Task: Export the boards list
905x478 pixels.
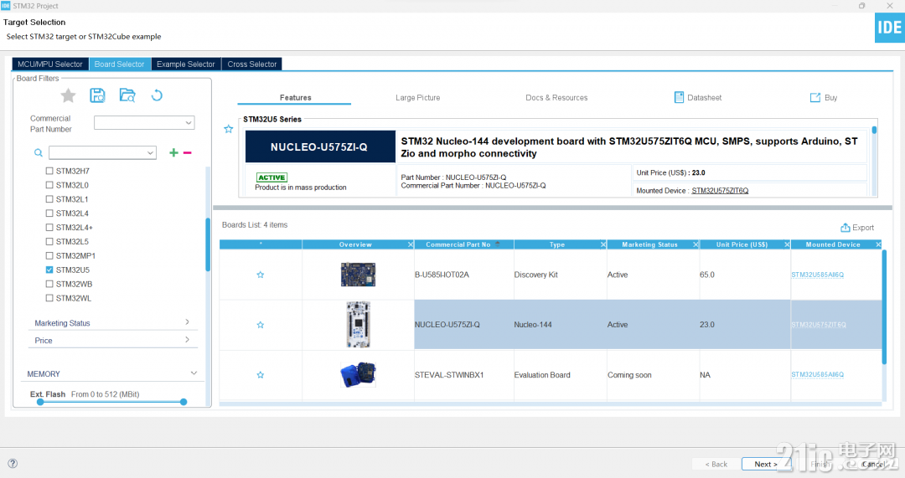Action: (x=857, y=228)
